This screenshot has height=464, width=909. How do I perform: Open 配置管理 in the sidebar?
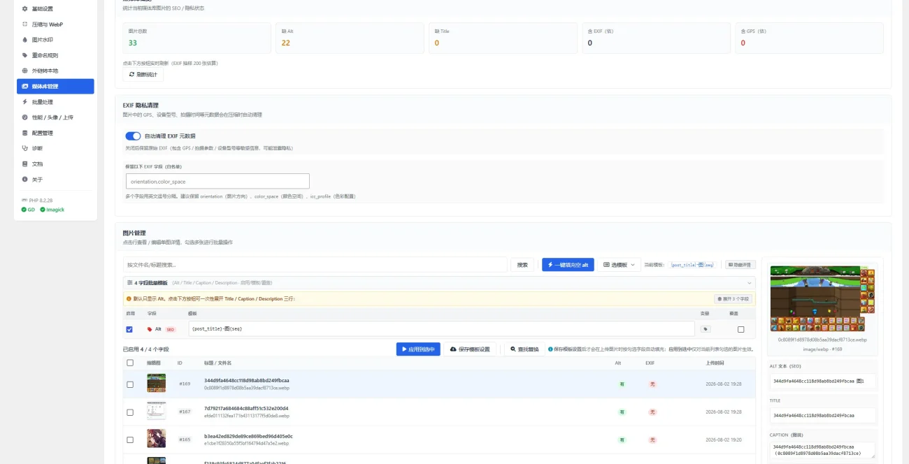(x=55, y=133)
